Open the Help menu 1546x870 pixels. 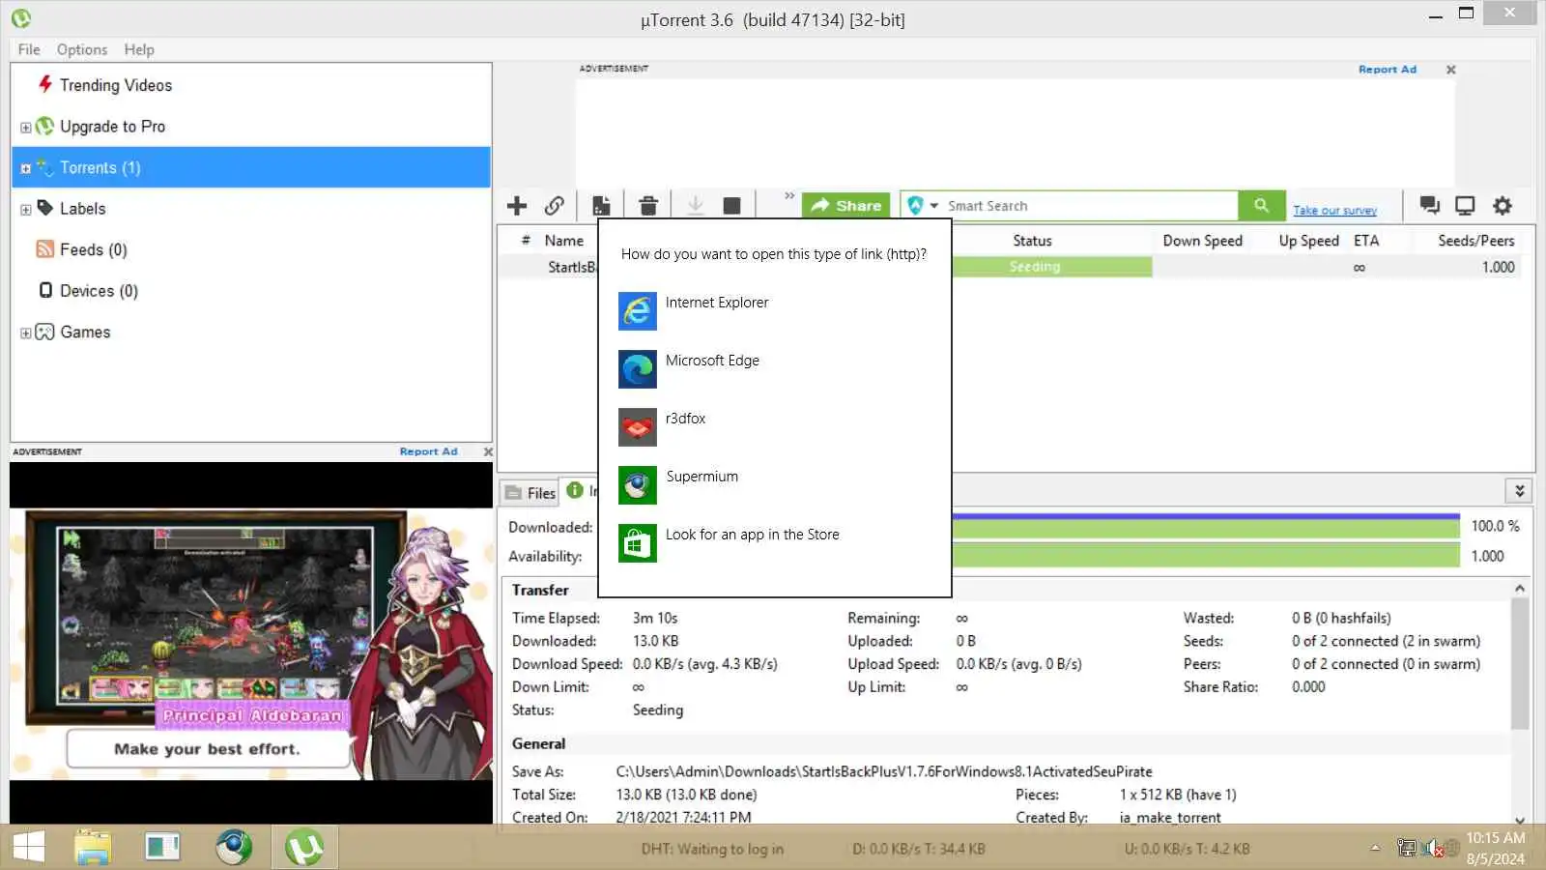click(x=139, y=49)
